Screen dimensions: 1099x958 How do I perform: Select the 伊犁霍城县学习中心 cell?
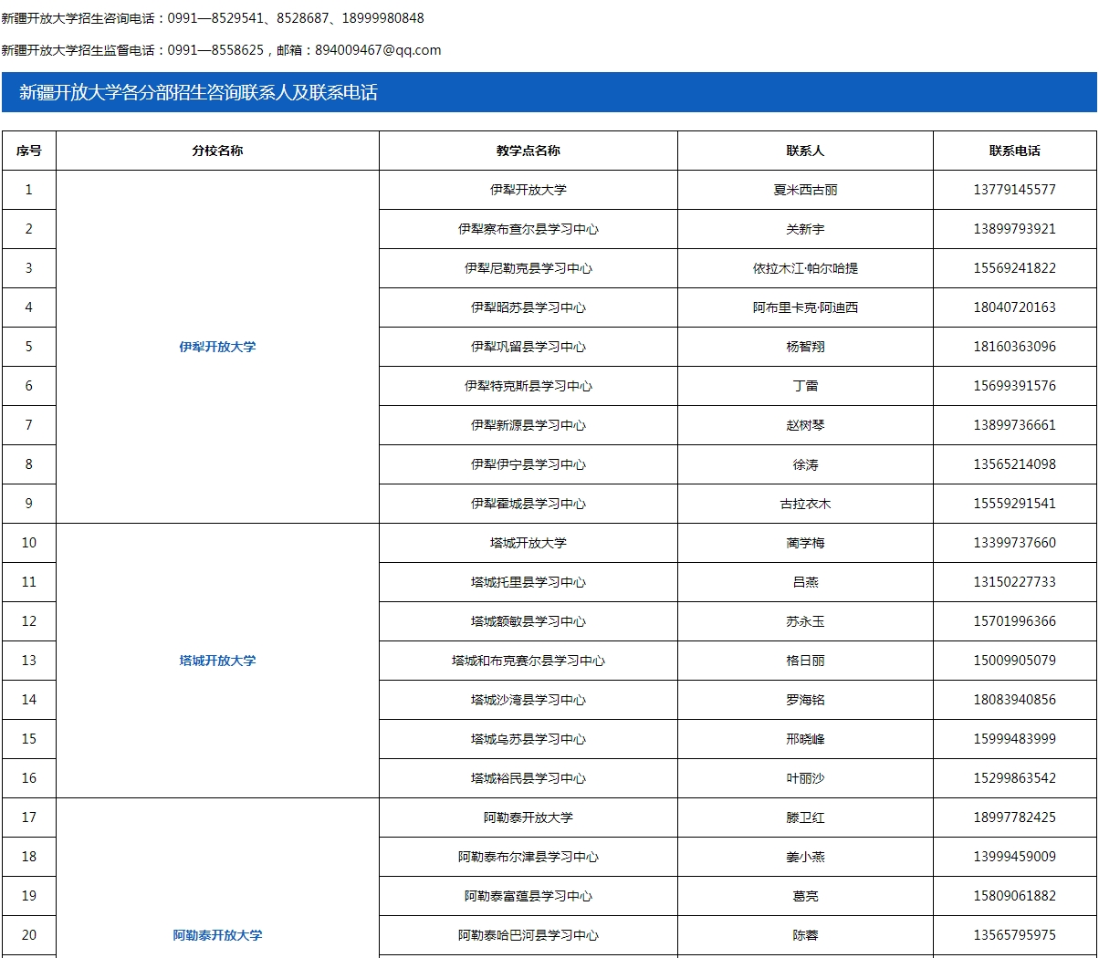coord(528,503)
